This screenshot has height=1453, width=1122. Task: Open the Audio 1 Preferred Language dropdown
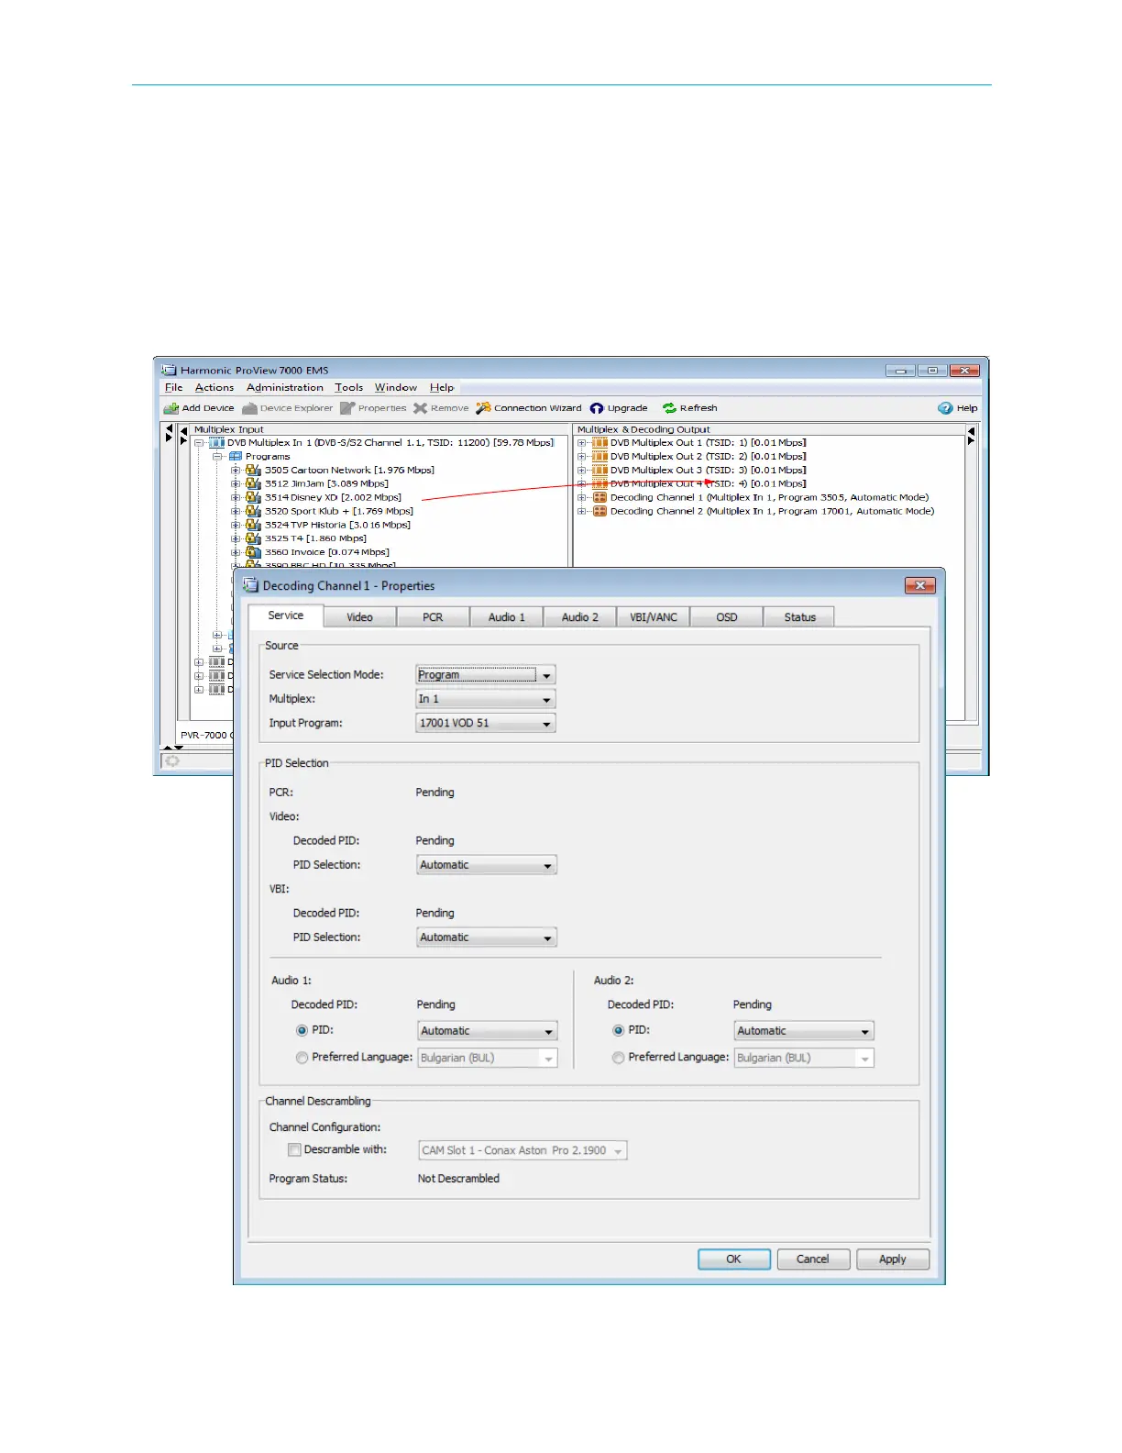tap(488, 1058)
